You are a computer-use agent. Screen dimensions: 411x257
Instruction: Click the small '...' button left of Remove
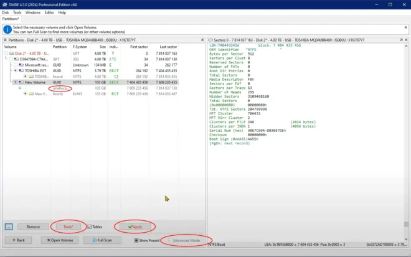tap(9, 227)
